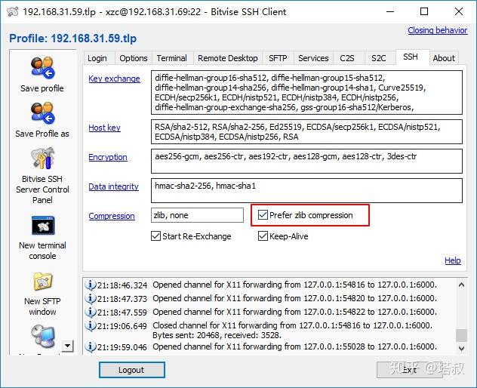
Task: Click the log scrollbar up arrow
Action: [x=461, y=285]
